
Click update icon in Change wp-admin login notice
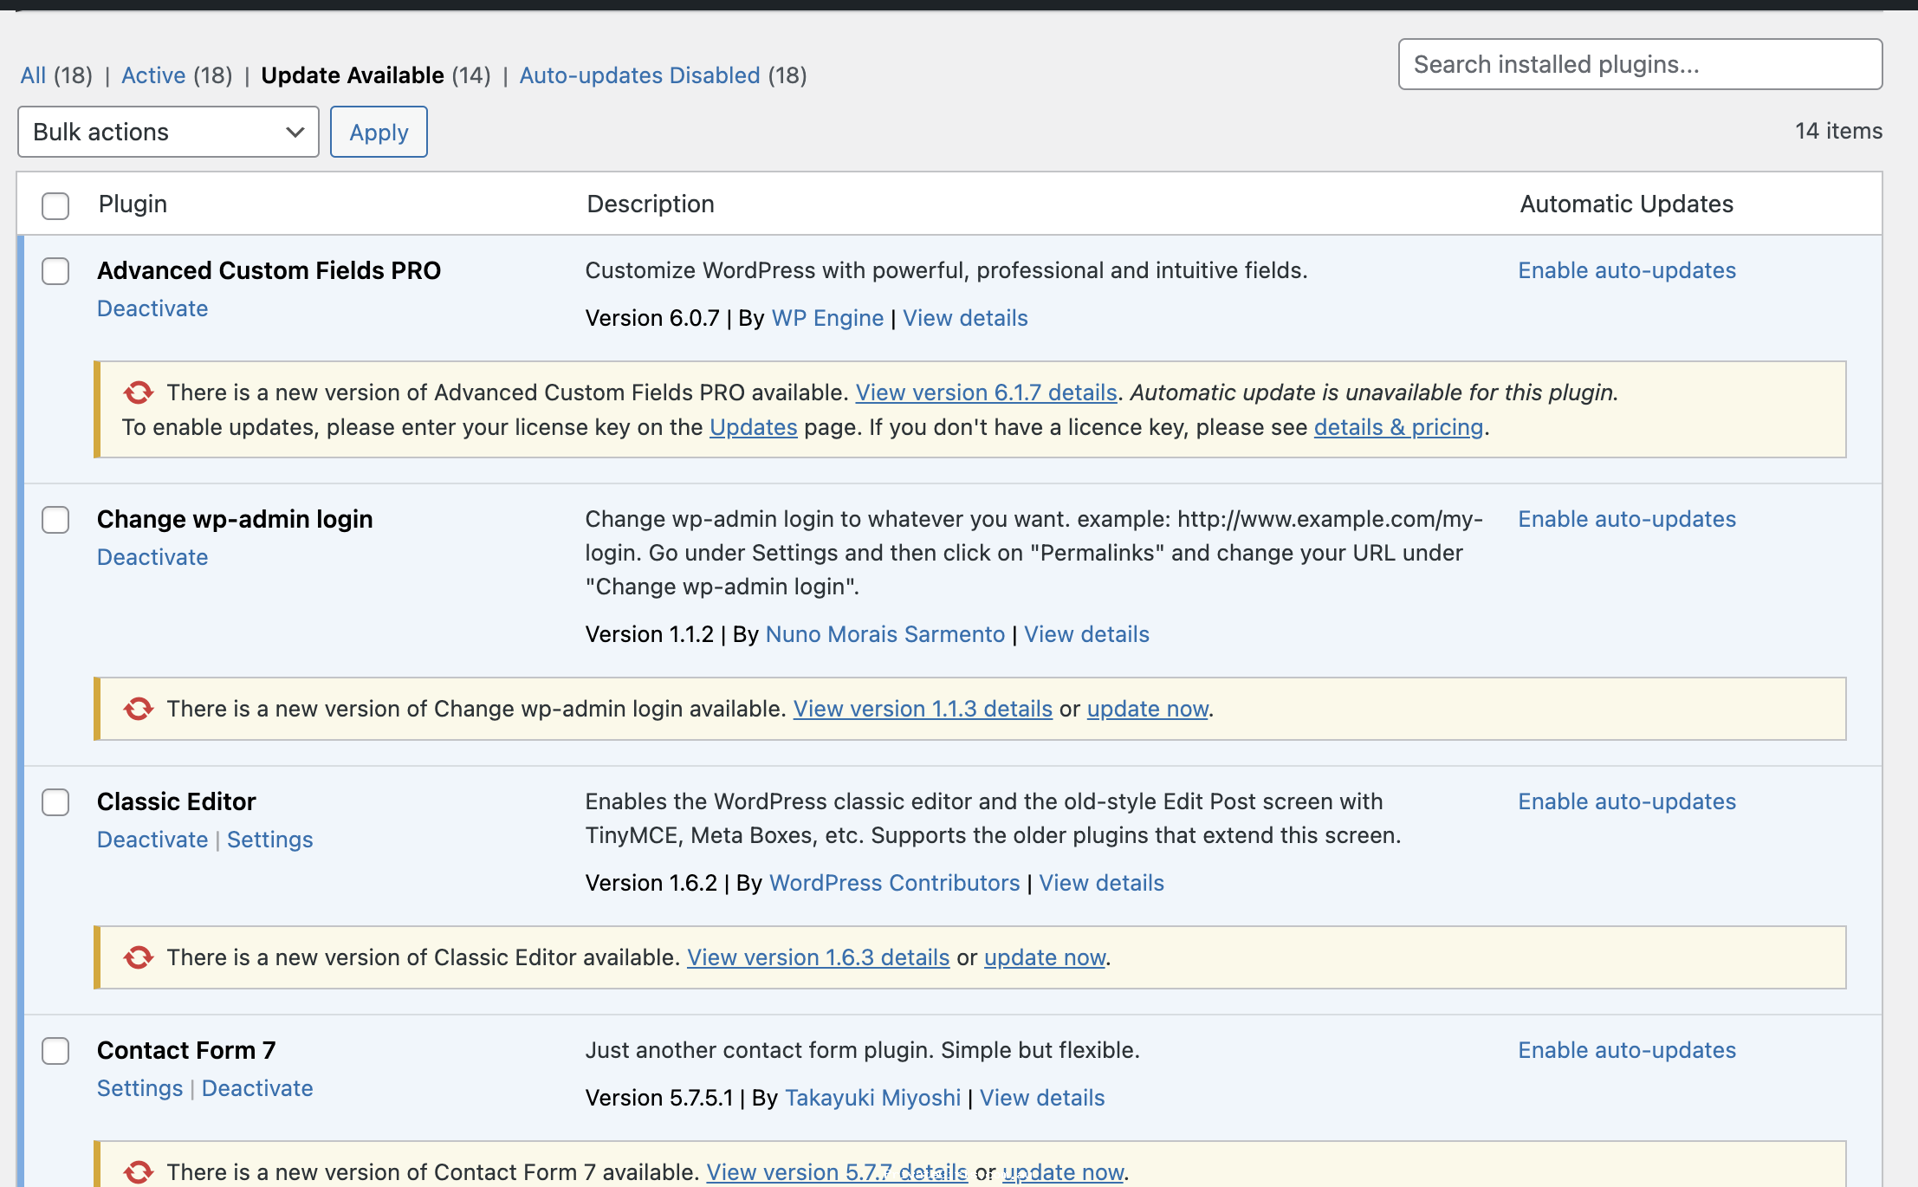point(138,709)
